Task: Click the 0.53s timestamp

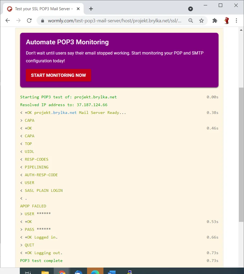Action: [x=213, y=222]
